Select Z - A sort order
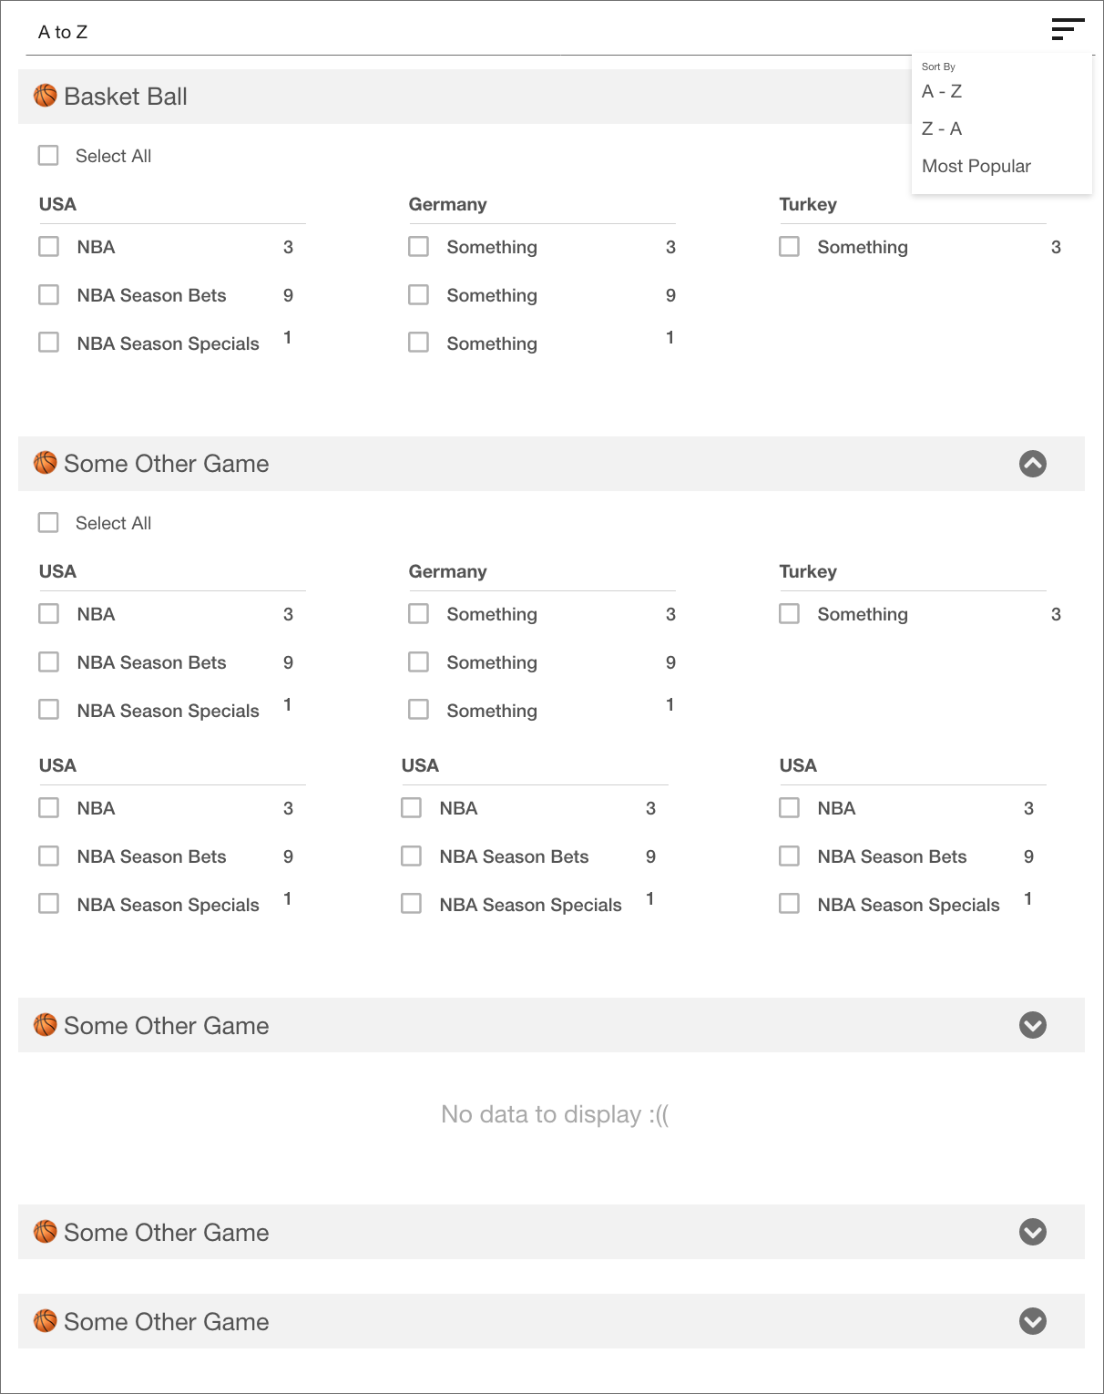Image resolution: width=1104 pixels, height=1394 pixels. (941, 128)
